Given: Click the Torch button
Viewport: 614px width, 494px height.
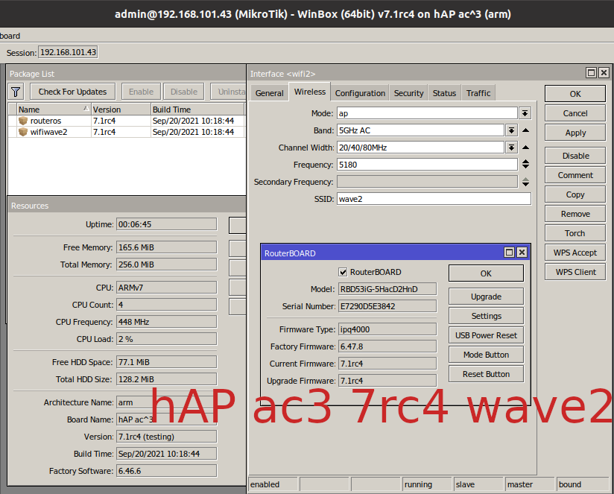Looking at the screenshot, I should click(x=575, y=233).
